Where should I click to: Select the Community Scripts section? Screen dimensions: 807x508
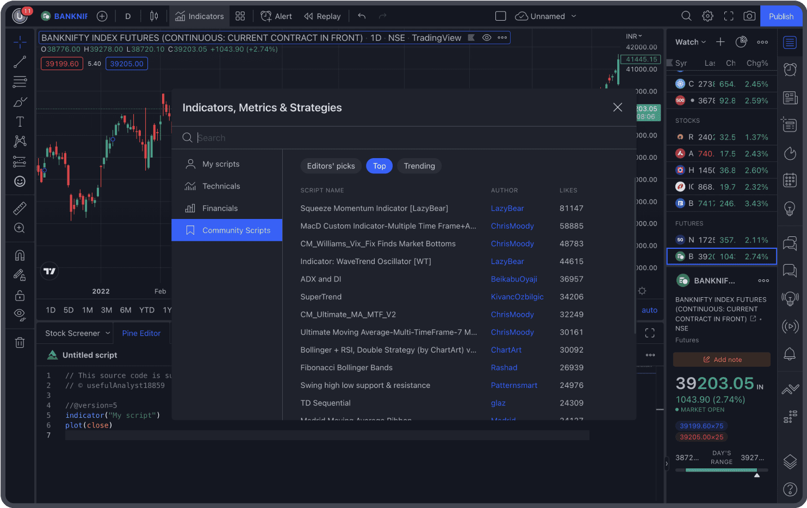tap(227, 230)
